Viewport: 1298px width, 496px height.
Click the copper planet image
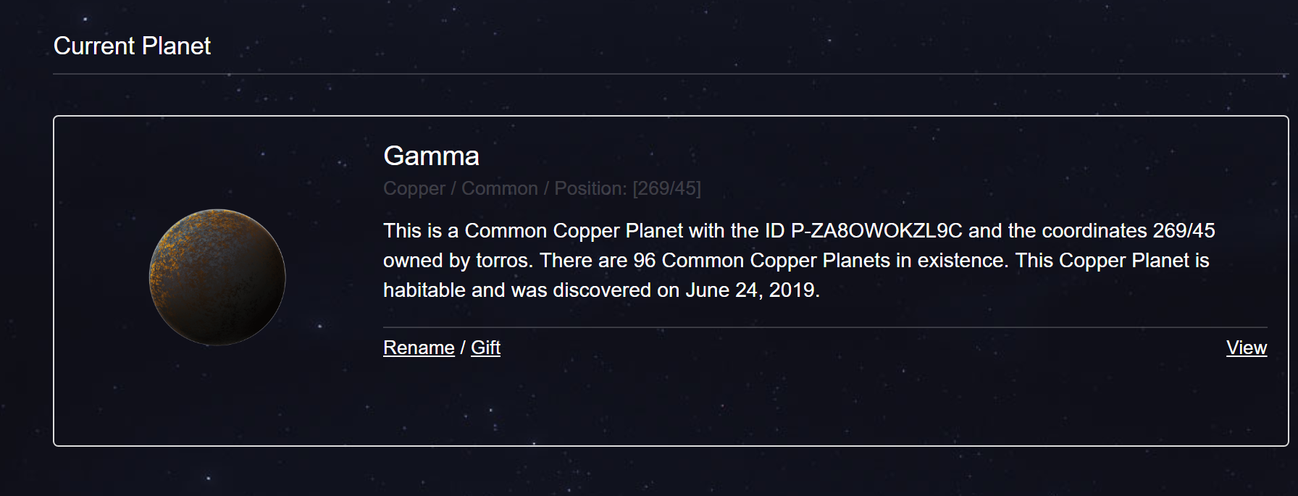point(217,277)
